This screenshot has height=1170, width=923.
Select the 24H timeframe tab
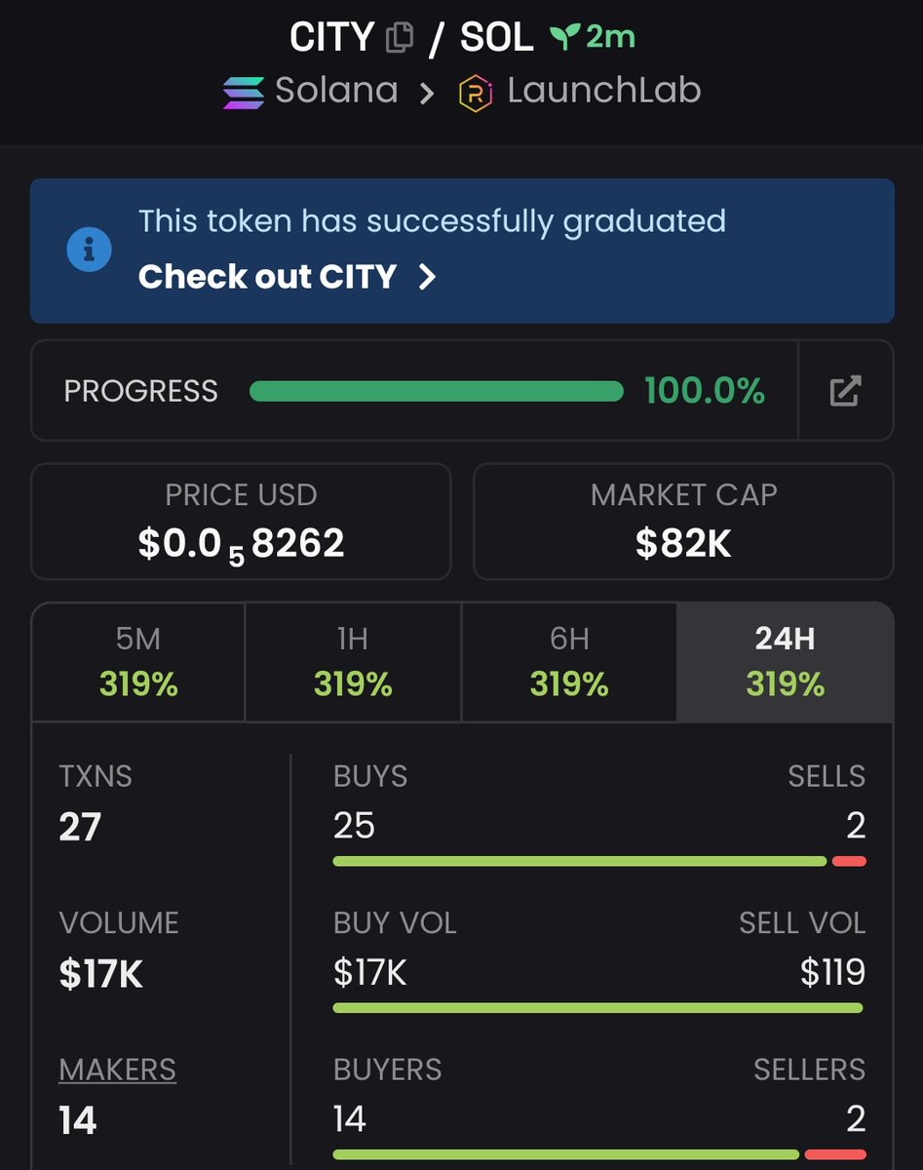pos(786,662)
